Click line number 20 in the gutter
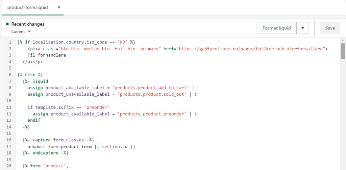The image size is (346, 170). tap(9, 166)
